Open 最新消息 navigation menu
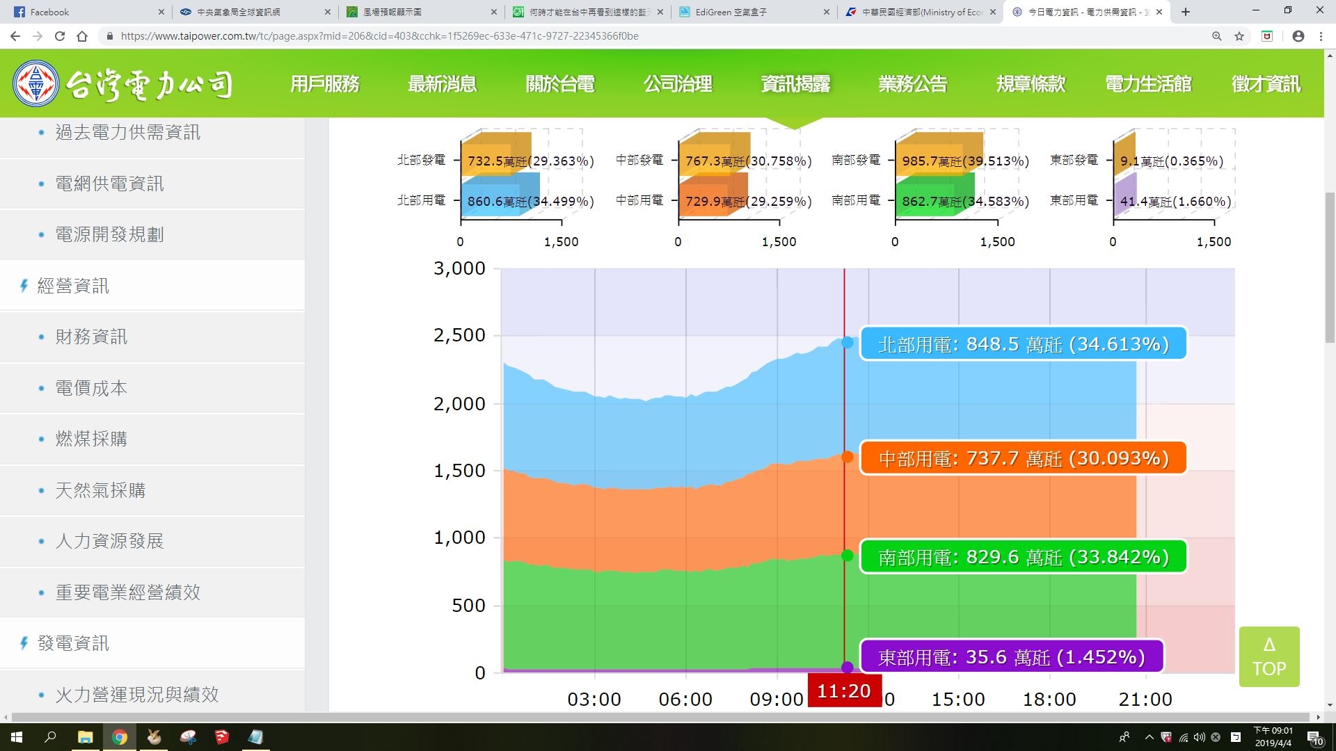 (443, 84)
